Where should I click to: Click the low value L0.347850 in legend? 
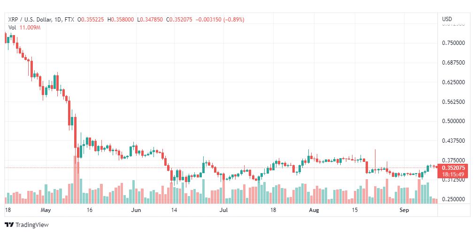coord(149,19)
